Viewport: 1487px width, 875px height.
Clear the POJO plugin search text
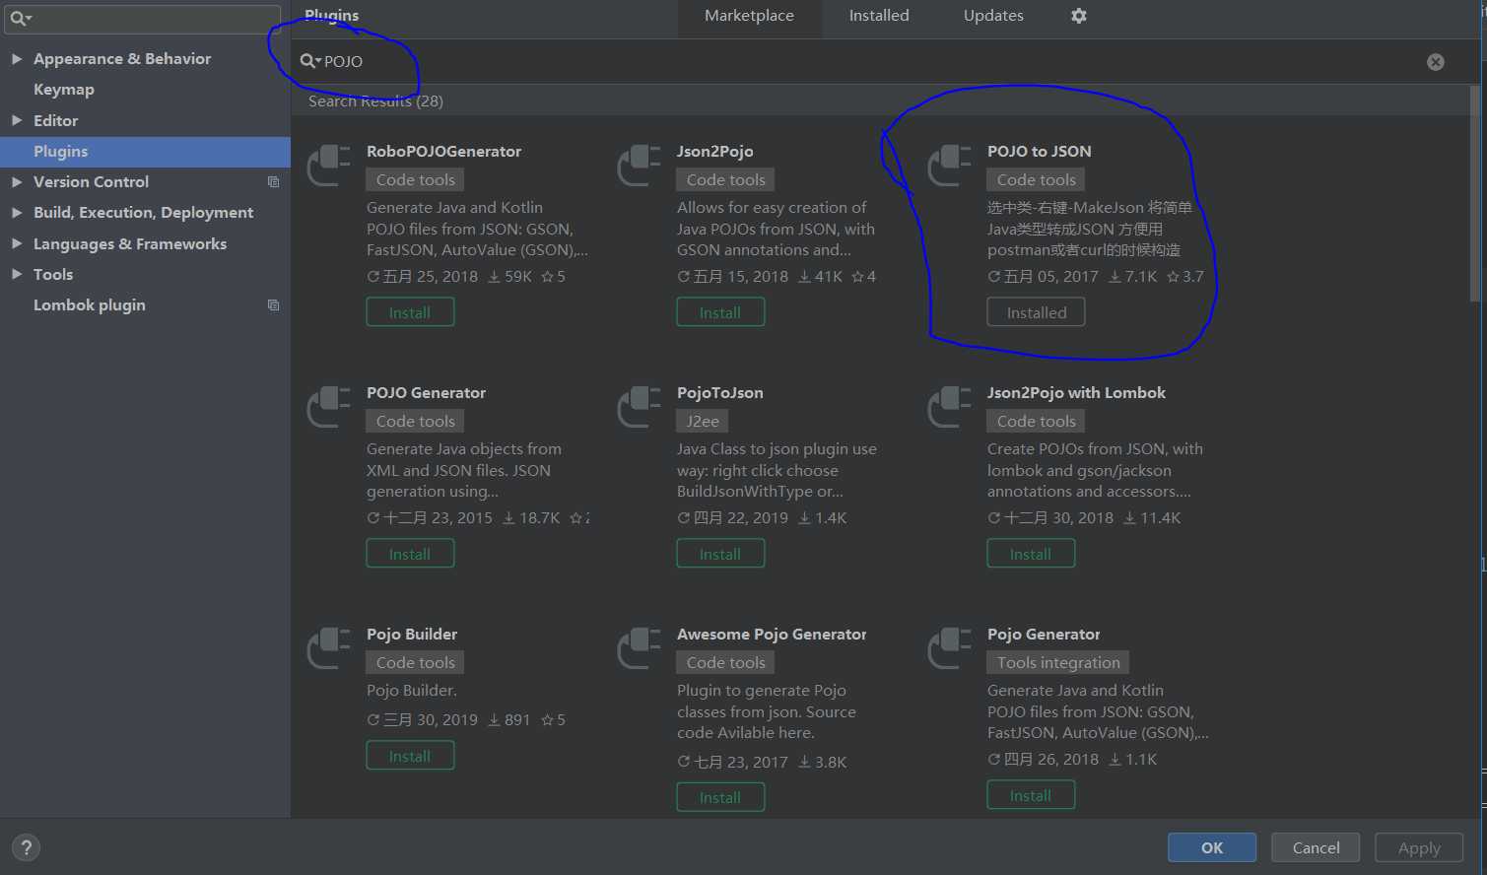(1436, 62)
